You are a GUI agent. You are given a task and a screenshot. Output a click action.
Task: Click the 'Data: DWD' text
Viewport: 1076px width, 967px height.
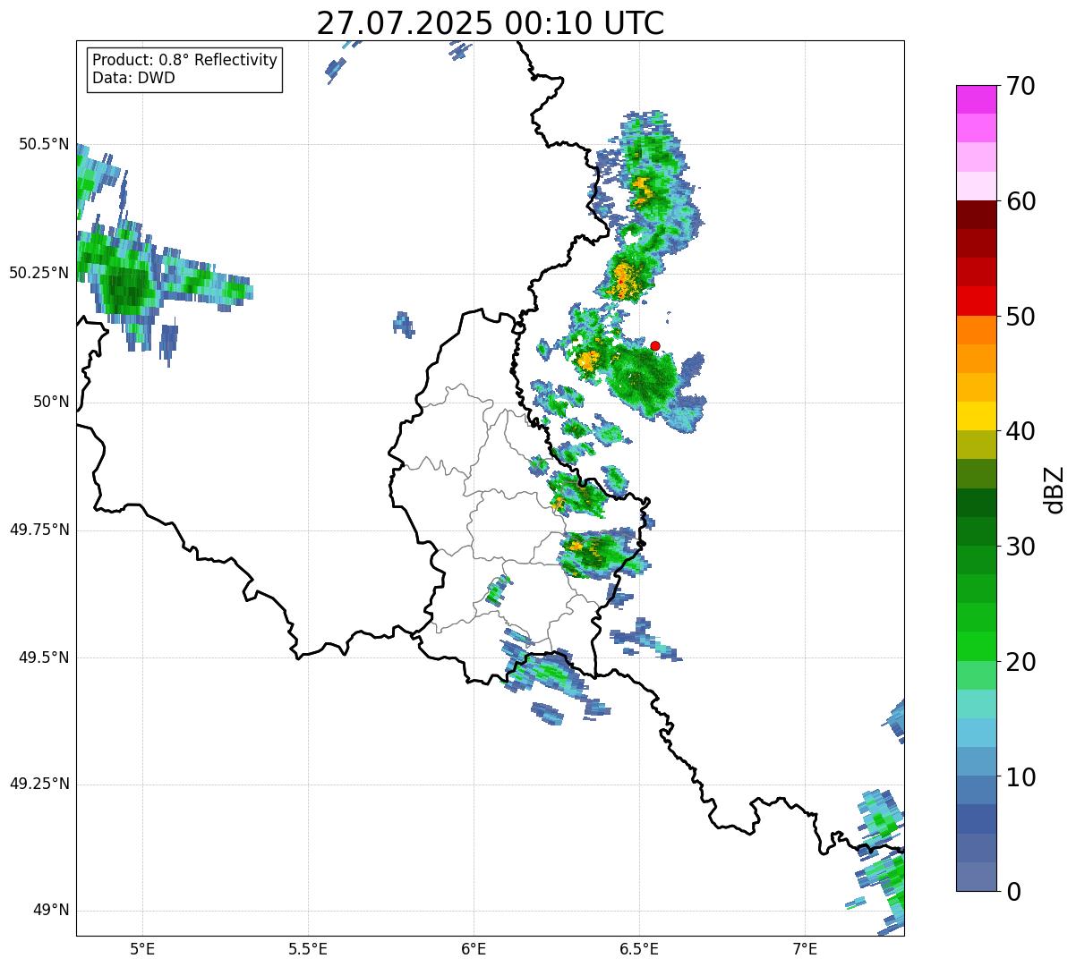click(x=133, y=78)
